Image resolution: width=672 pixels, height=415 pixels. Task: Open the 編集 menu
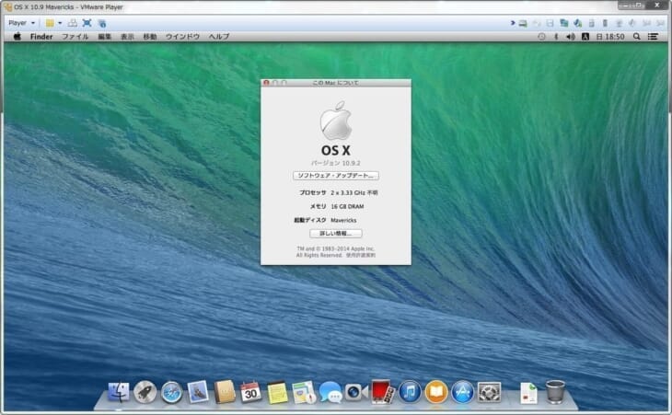click(x=104, y=37)
